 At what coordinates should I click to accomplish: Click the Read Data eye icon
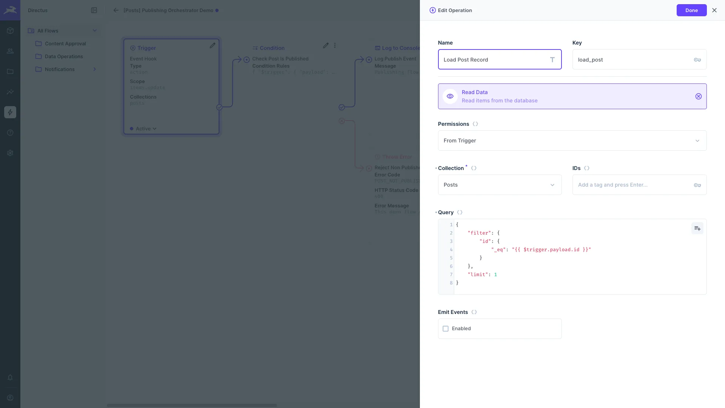[x=450, y=96]
